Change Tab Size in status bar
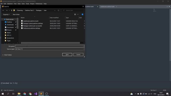This screenshot has width=171, height=96. pos(153,90)
